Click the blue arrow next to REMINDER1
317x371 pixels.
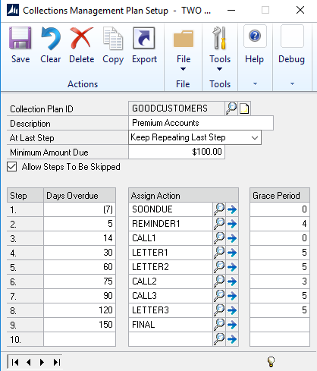tap(232, 224)
